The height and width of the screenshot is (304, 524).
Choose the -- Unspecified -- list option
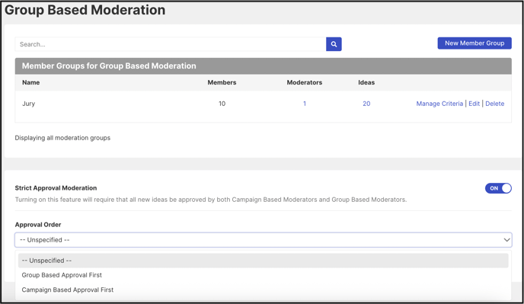point(263,261)
